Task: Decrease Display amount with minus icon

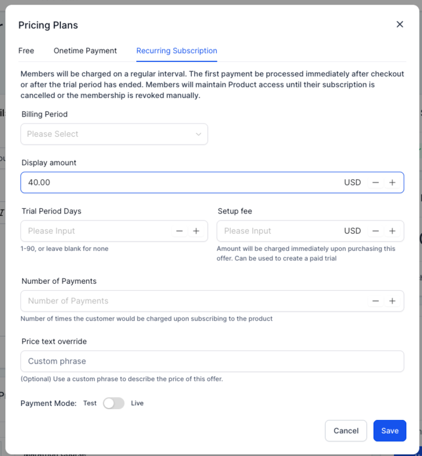Action: (x=376, y=182)
